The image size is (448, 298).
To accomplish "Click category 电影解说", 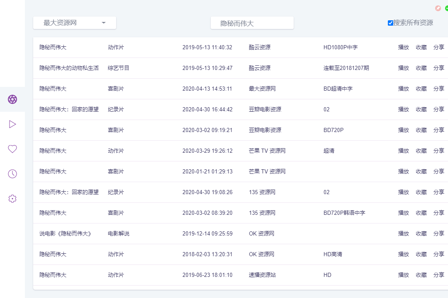I will point(119,233).
